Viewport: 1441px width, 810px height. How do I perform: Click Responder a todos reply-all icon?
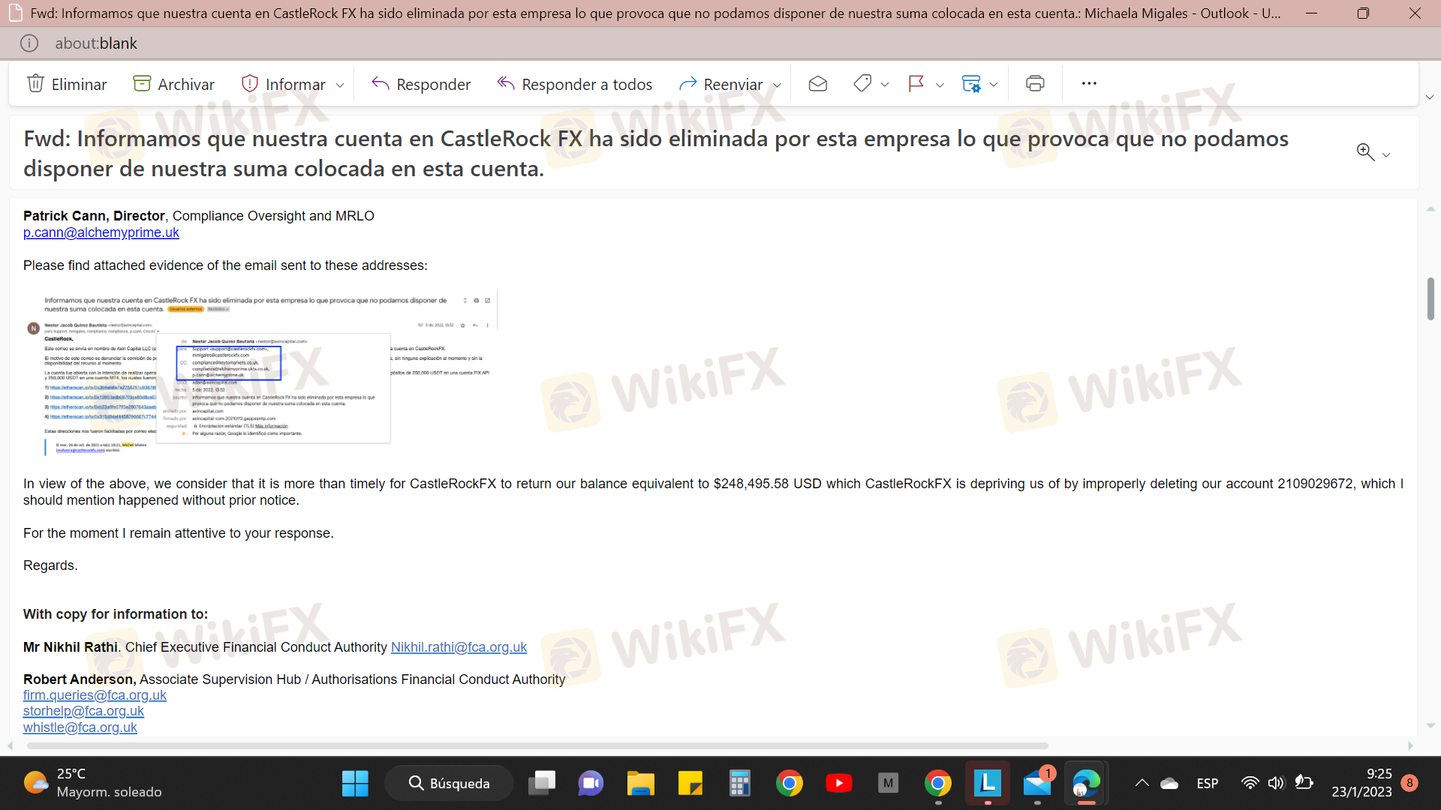click(x=506, y=83)
